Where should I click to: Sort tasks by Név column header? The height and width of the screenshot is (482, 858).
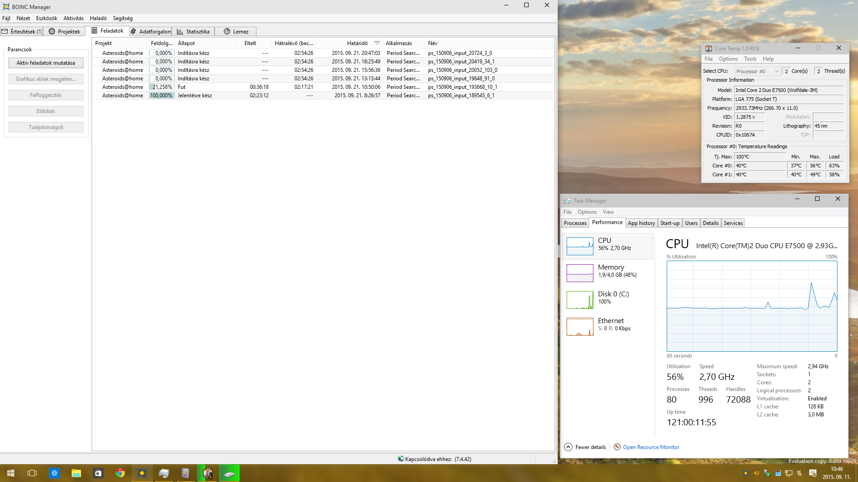490,43
